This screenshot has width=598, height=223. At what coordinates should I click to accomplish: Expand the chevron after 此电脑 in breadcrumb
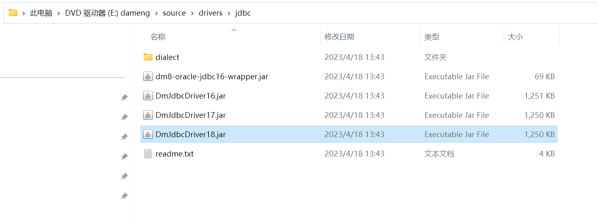pyautogui.click(x=58, y=13)
